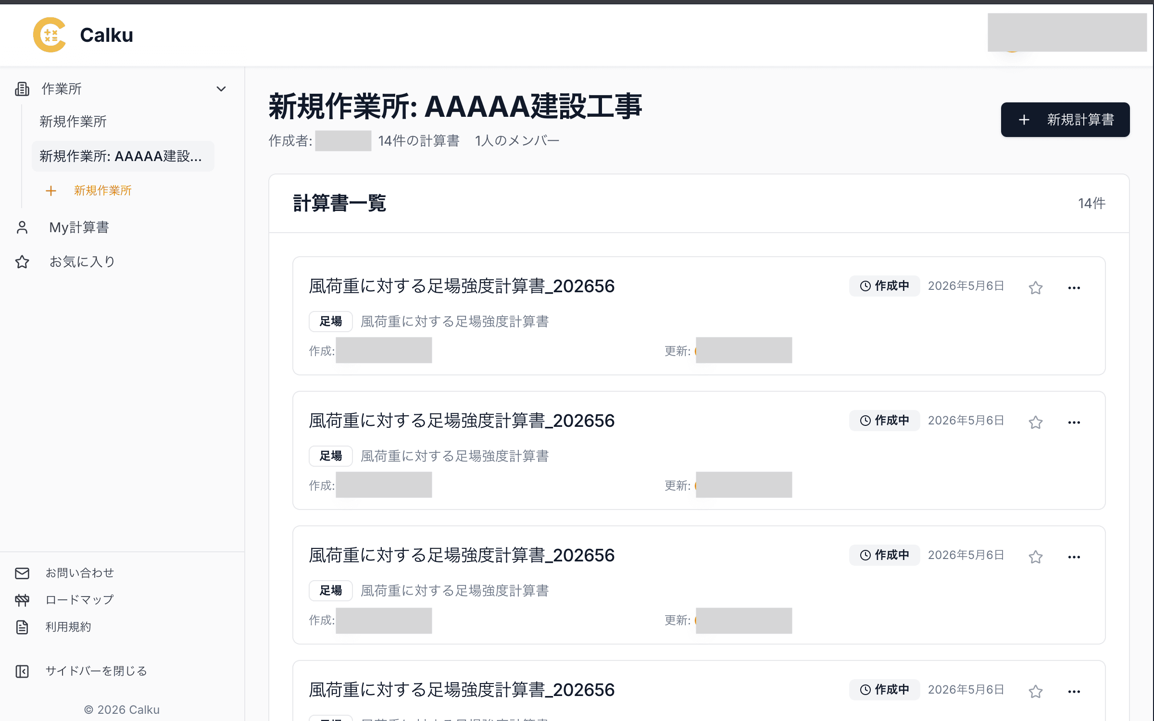Viewport: 1154px width, 721px height.
Task: Open the first card's three-dot menu
Action: [x=1074, y=287]
